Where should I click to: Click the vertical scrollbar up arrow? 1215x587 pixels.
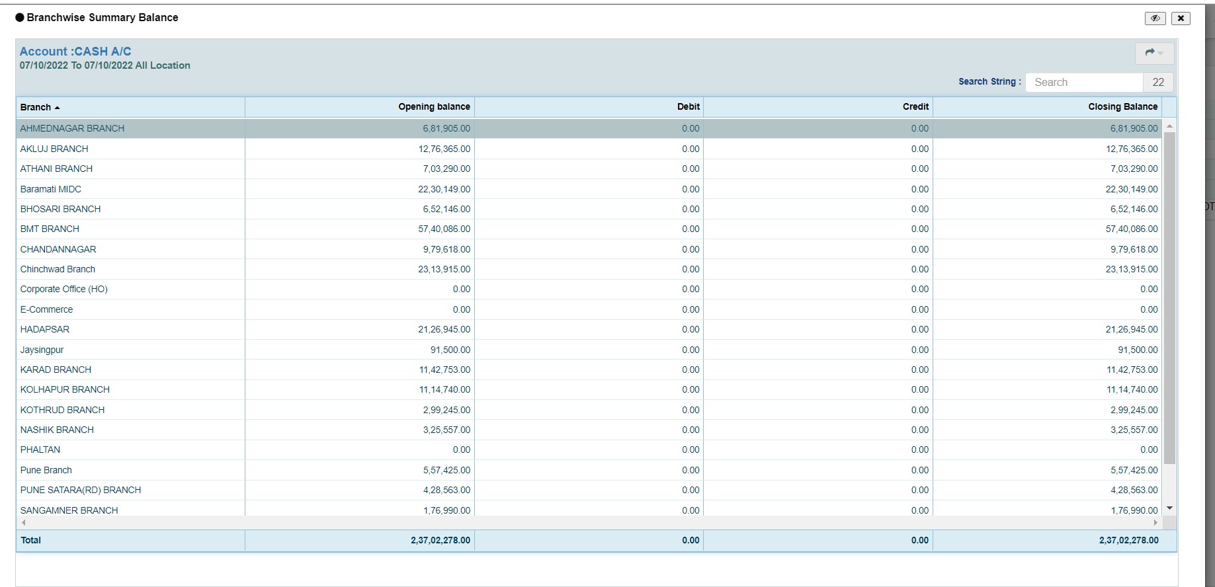point(1169,126)
